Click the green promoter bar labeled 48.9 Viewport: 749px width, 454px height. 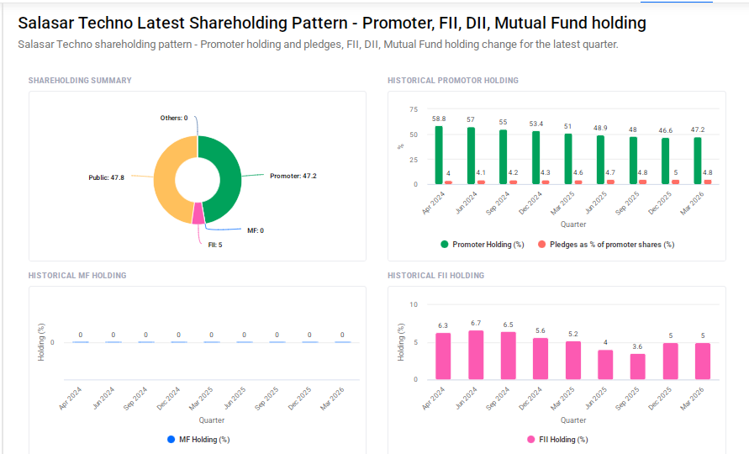[600, 160]
